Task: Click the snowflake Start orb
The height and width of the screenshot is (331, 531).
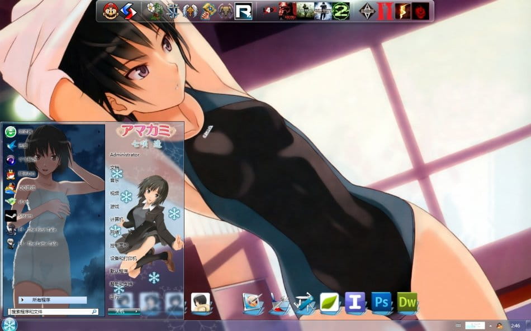Action: [9, 324]
